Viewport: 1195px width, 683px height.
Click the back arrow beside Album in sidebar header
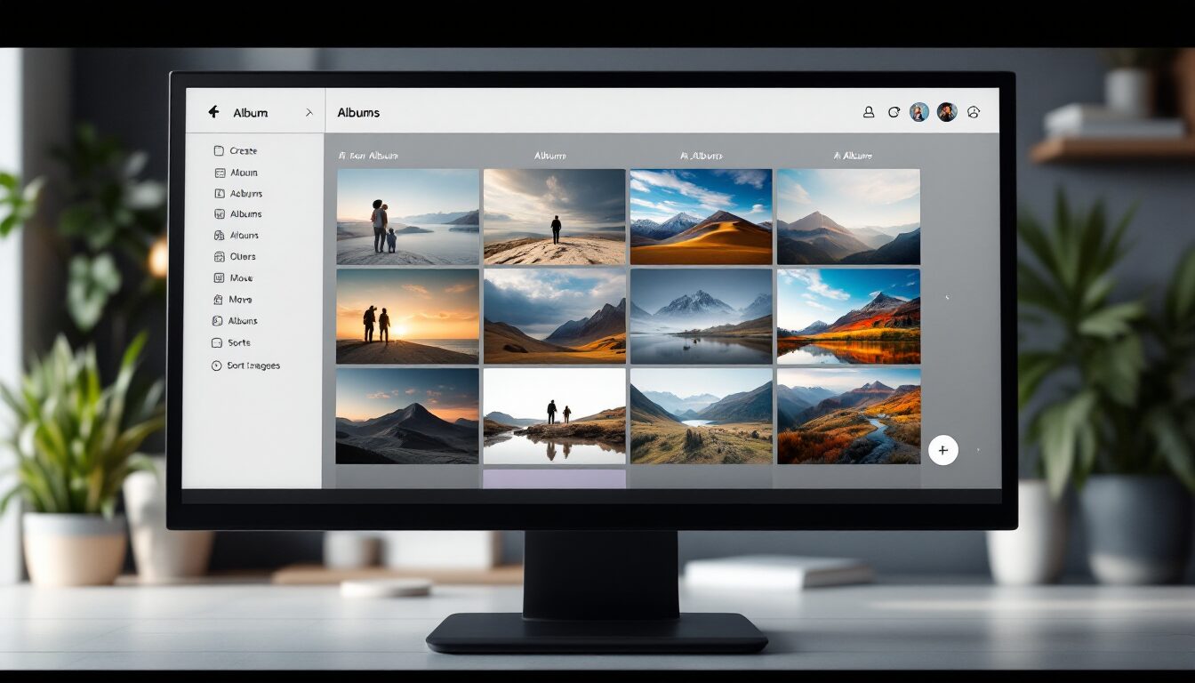point(213,112)
